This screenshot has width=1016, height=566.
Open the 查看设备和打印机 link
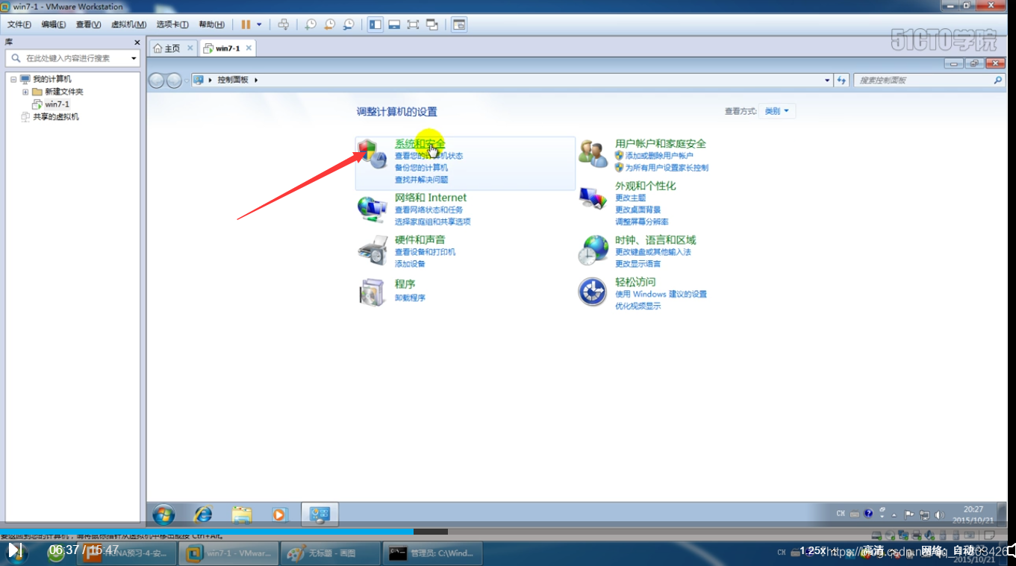coord(425,252)
